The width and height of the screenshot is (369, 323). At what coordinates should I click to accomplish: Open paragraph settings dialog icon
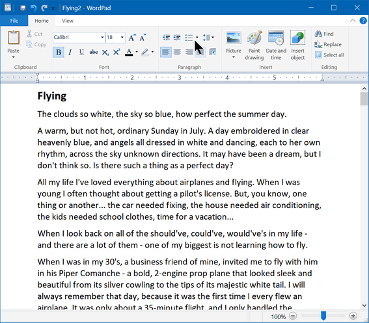coord(213,52)
